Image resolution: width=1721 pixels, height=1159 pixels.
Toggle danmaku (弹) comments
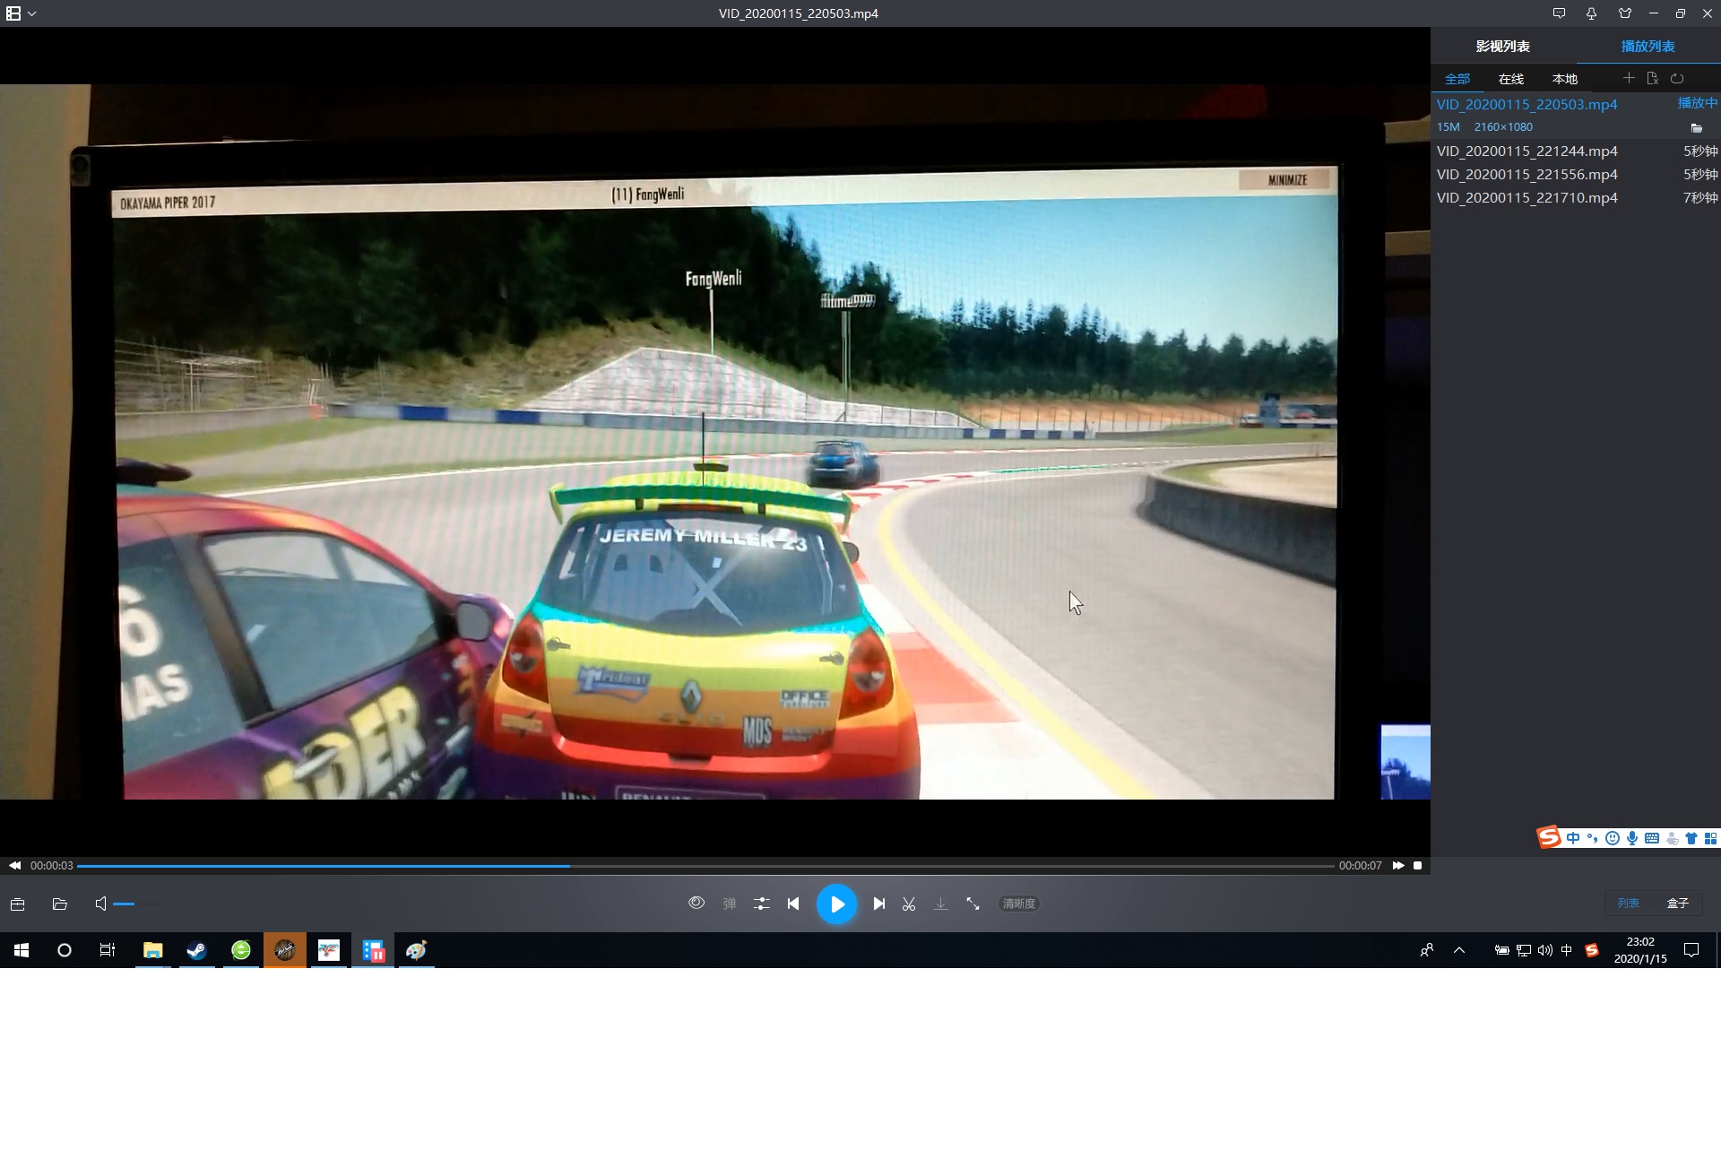pos(730,904)
